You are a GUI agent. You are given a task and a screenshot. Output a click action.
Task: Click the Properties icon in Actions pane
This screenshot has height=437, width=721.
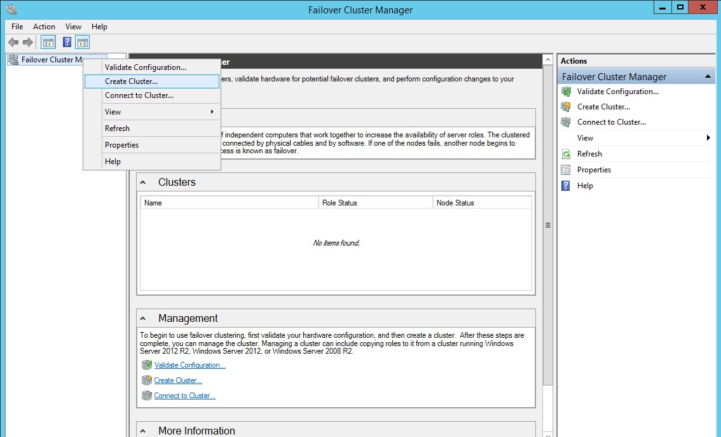coord(566,170)
